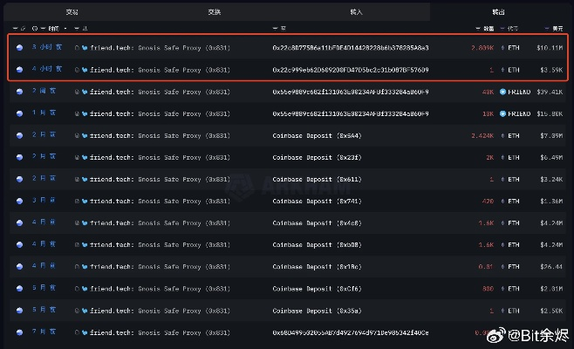Open the 交换 tab
This screenshot has width=574, height=349.
point(214,12)
